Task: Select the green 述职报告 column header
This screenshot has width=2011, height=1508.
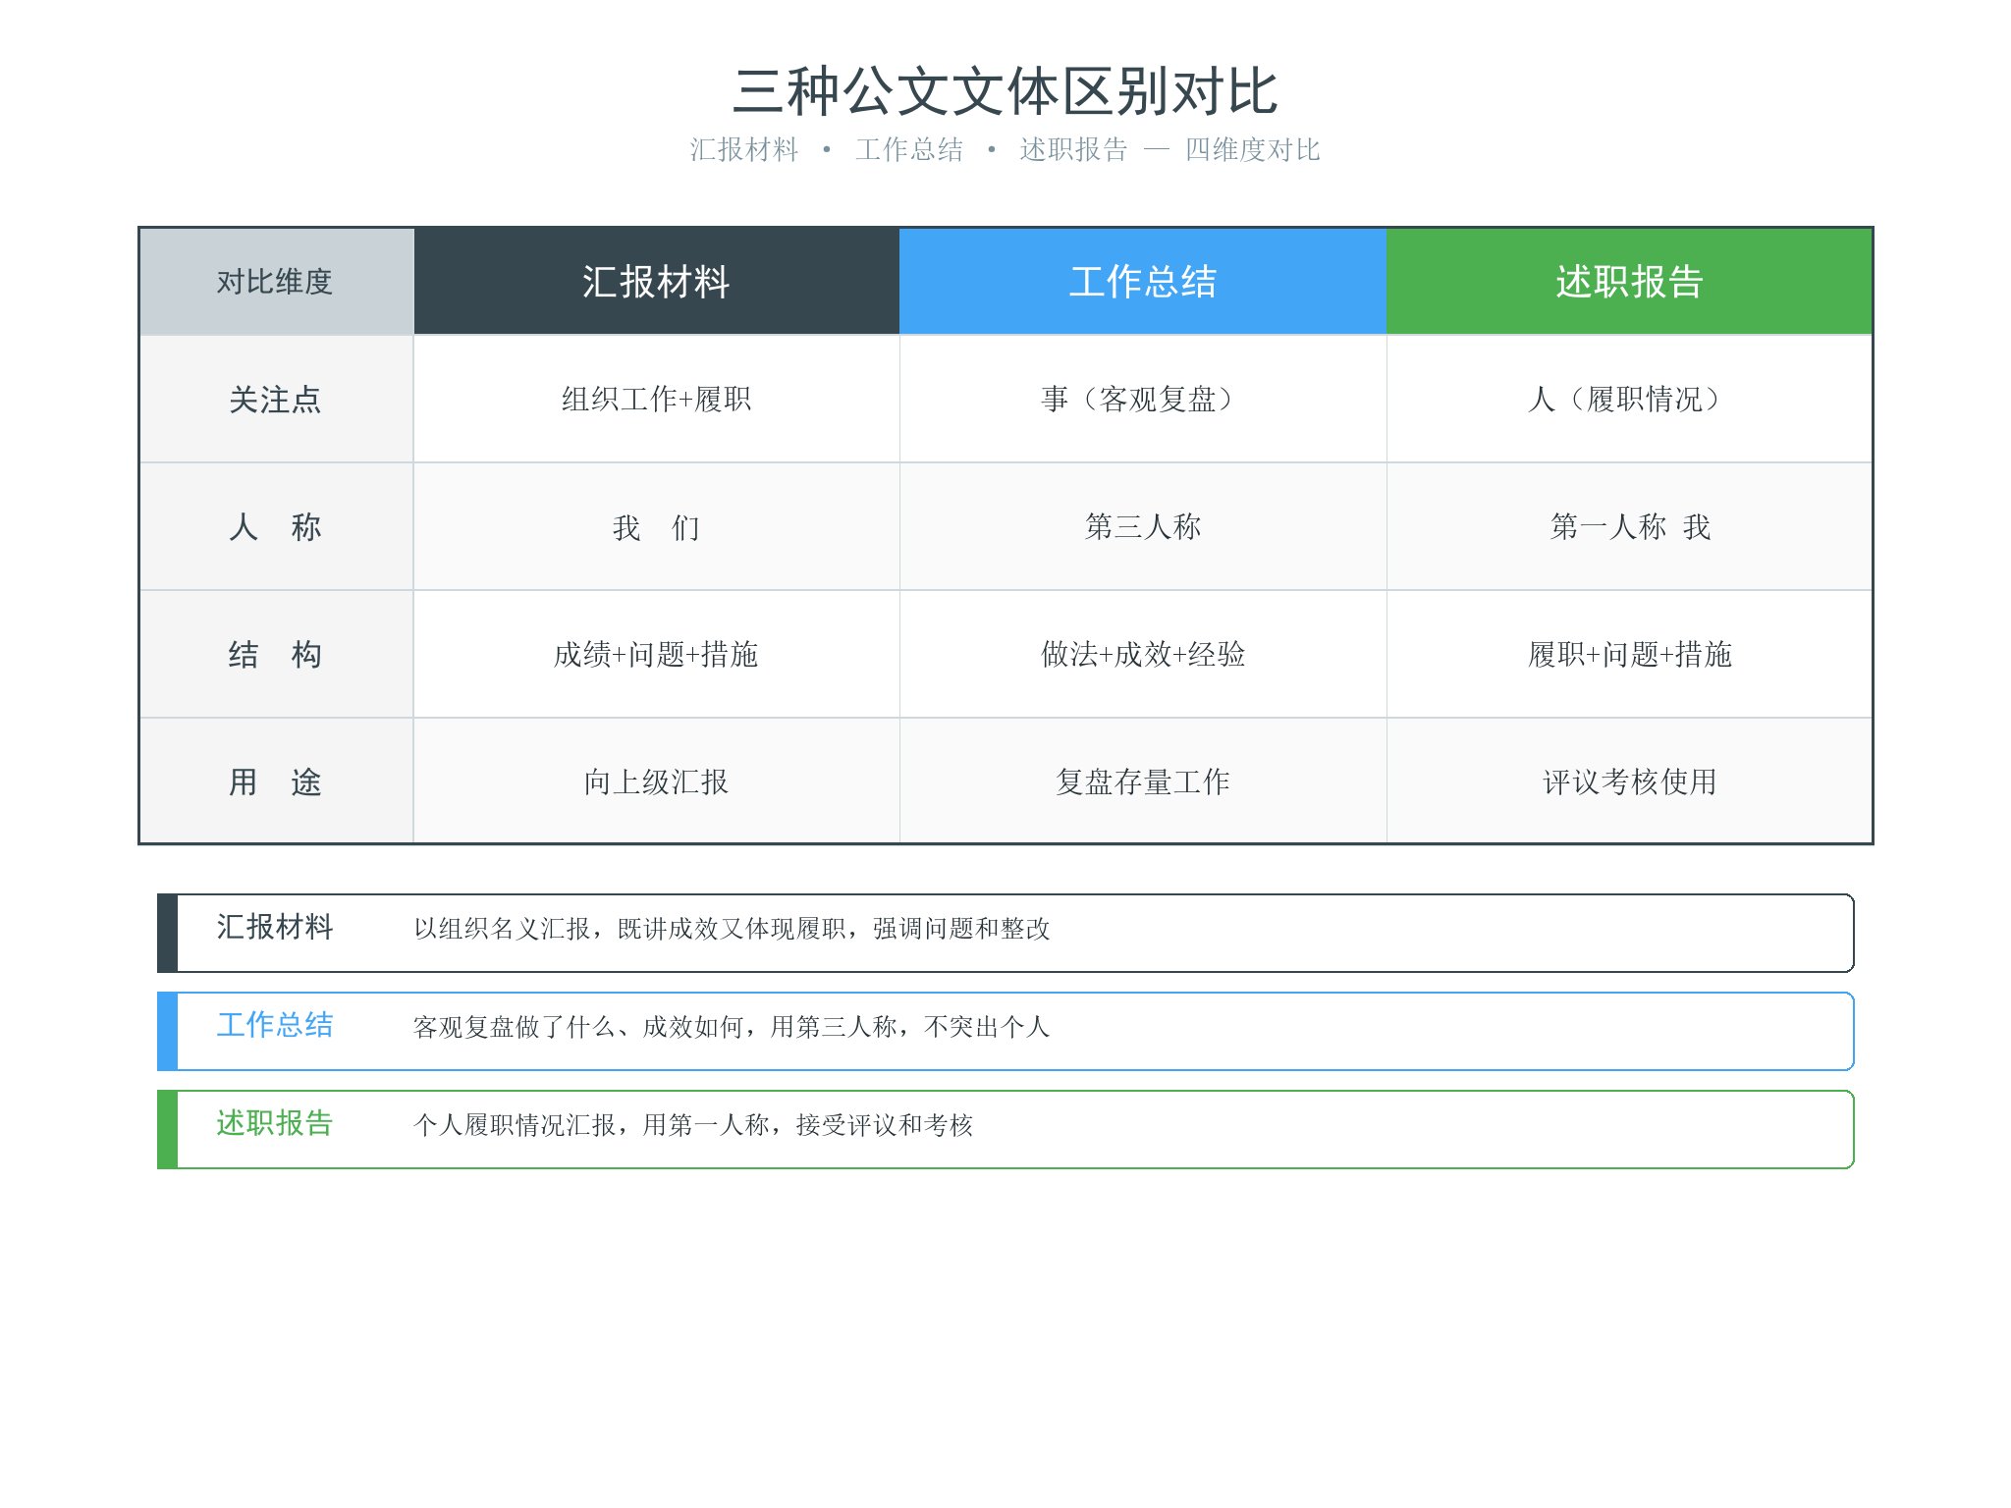Action: coord(1629,282)
